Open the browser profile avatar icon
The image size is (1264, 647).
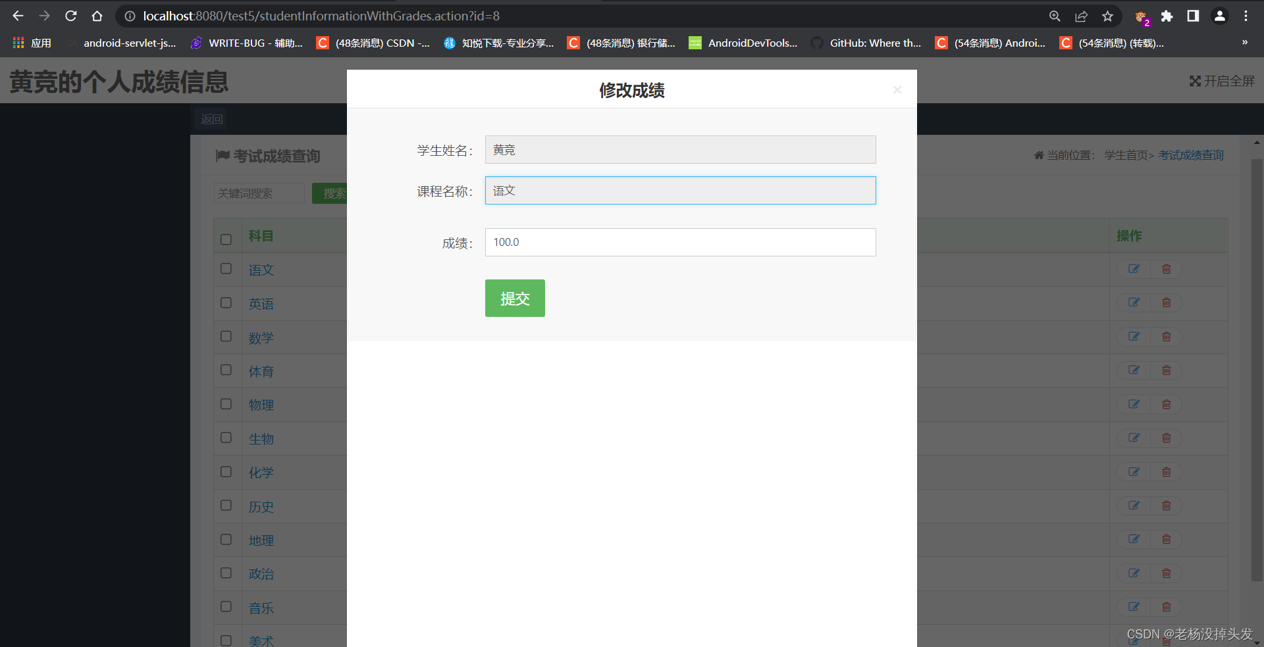tap(1219, 16)
